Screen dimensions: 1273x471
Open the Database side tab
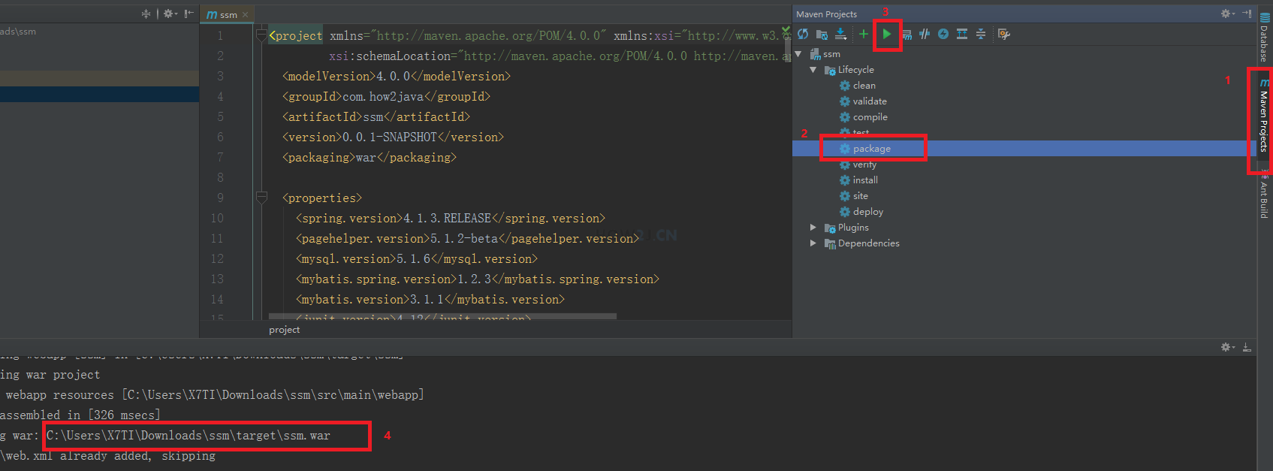tap(1265, 38)
